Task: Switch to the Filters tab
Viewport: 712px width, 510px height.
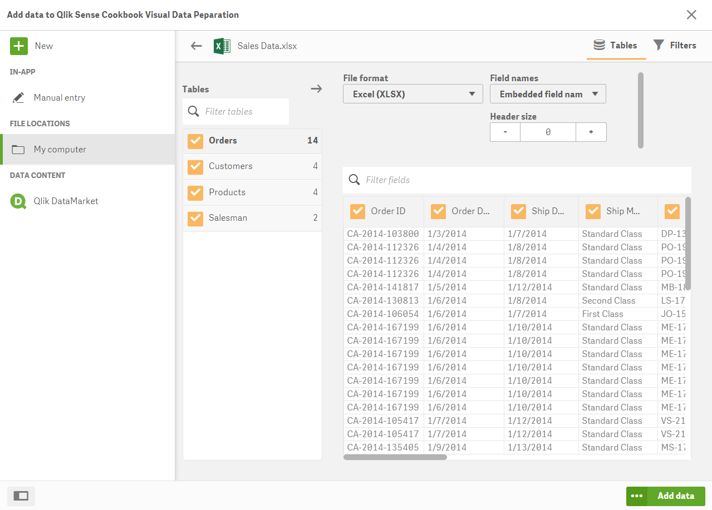Action: pos(674,46)
